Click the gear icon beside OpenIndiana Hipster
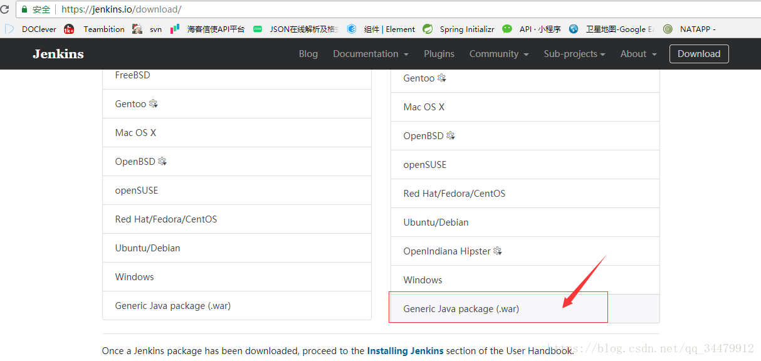Image resolution: width=761 pixels, height=361 pixels. pos(498,251)
